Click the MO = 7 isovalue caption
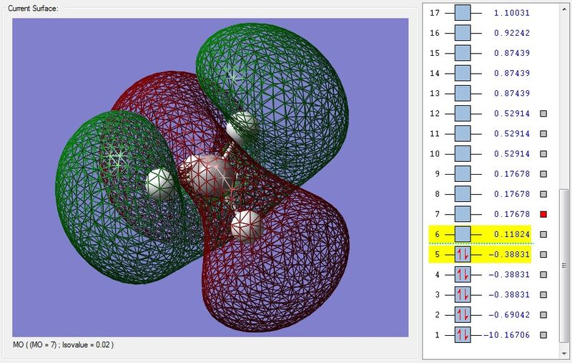This screenshot has height=363, width=572. 64,344
